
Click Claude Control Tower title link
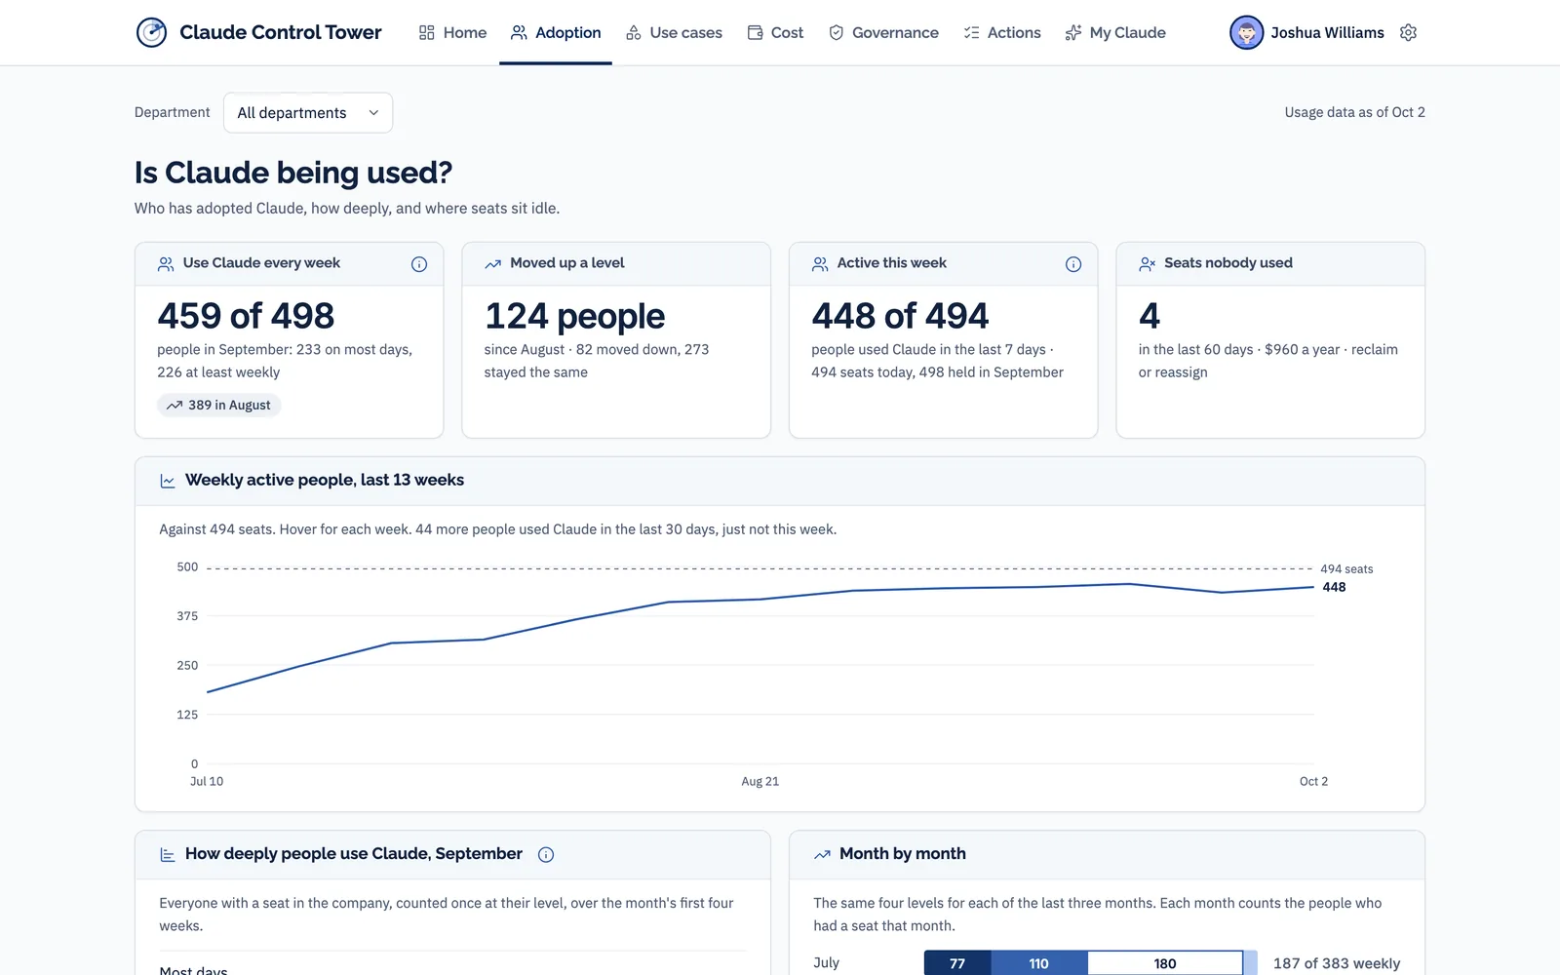(x=281, y=32)
